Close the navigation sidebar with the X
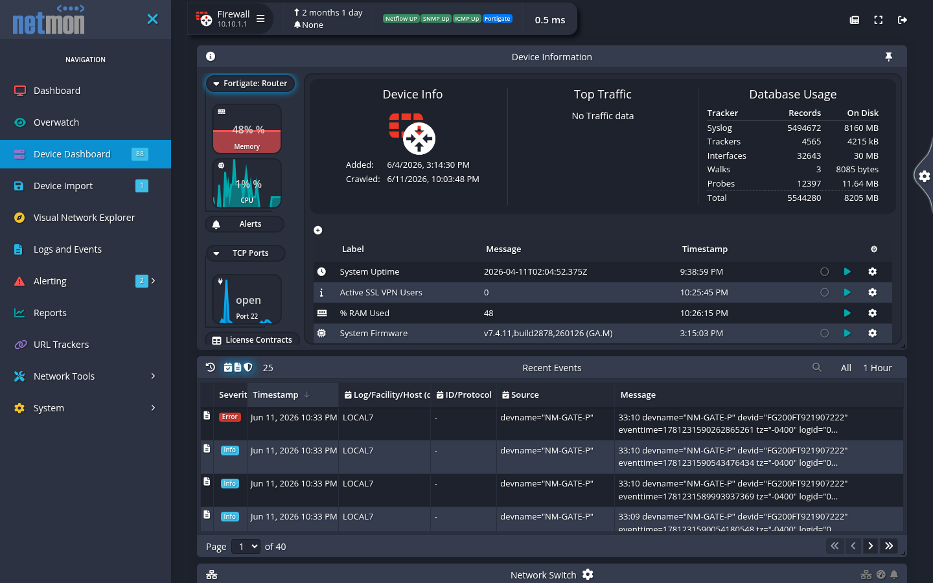This screenshot has height=583, width=933. pos(152,19)
